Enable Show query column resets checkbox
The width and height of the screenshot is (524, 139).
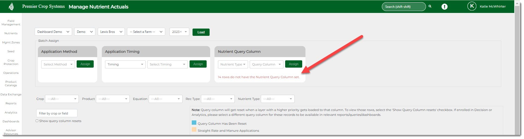tap(37, 121)
